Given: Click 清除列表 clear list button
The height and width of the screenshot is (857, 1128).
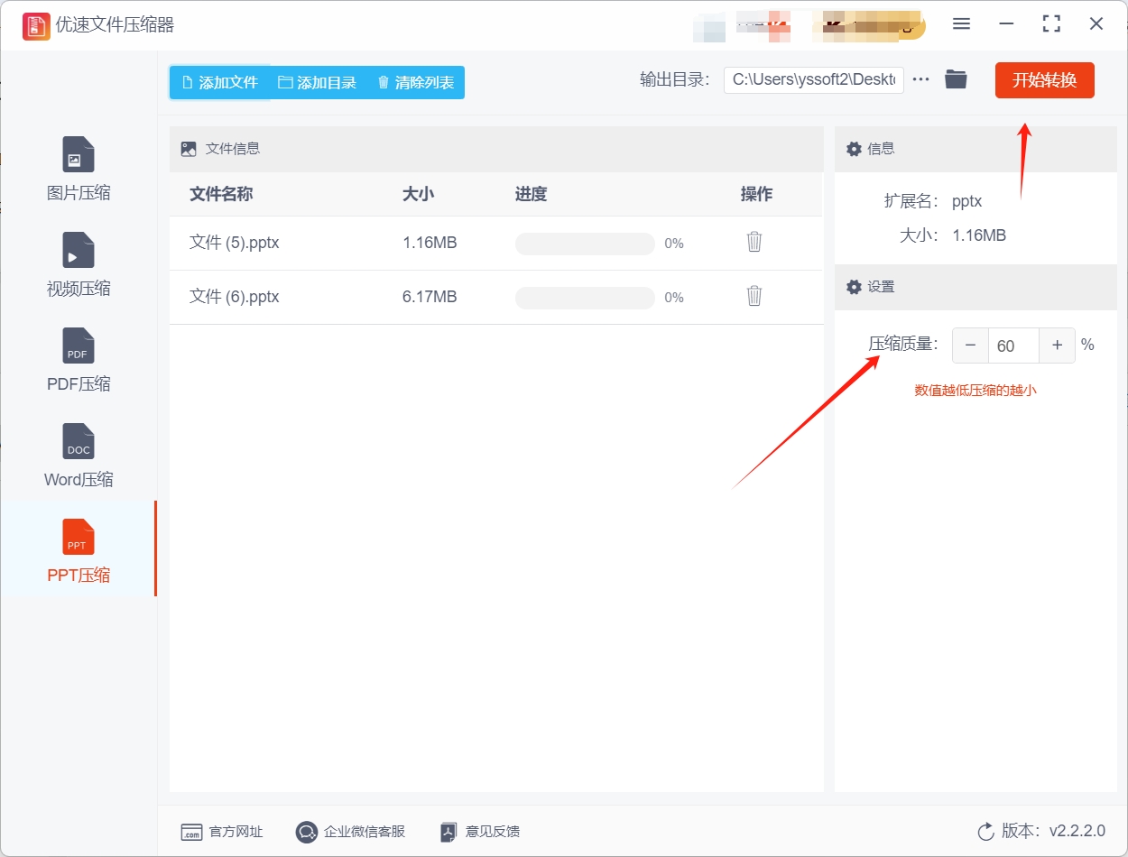Looking at the screenshot, I should (x=415, y=82).
